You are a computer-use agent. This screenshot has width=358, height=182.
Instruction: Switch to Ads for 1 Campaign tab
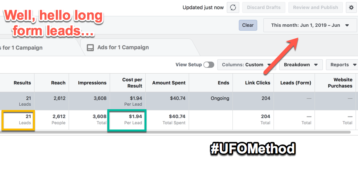[x=123, y=48]
